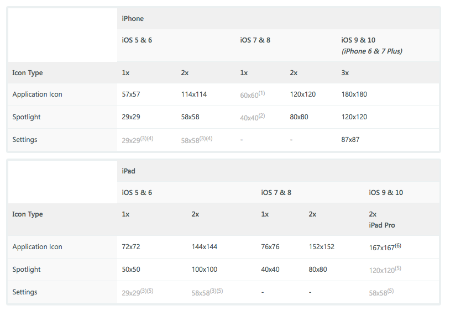Select the greyed 120x120(5) cell
The width and height of the screenshot is (461, 311).
coord(385,270)
